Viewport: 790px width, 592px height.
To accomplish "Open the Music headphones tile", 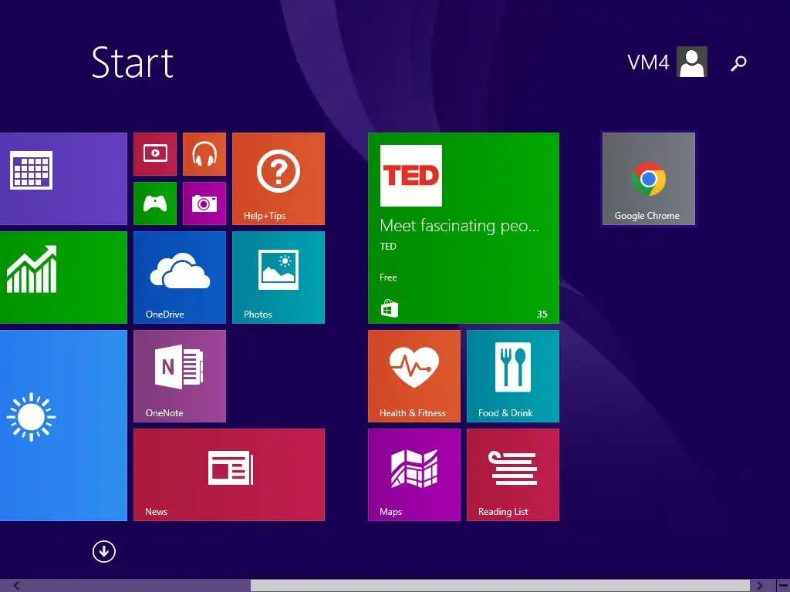I will [204, 154].
